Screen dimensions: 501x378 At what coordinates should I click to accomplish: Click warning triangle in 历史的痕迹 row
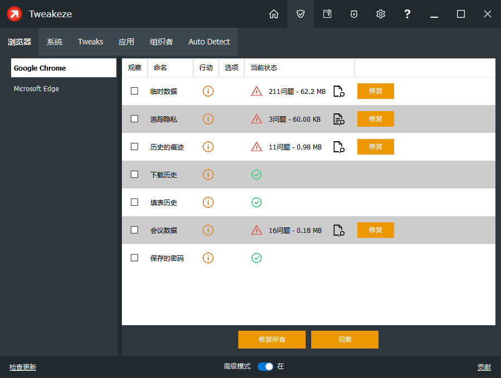tap(257, 147)
